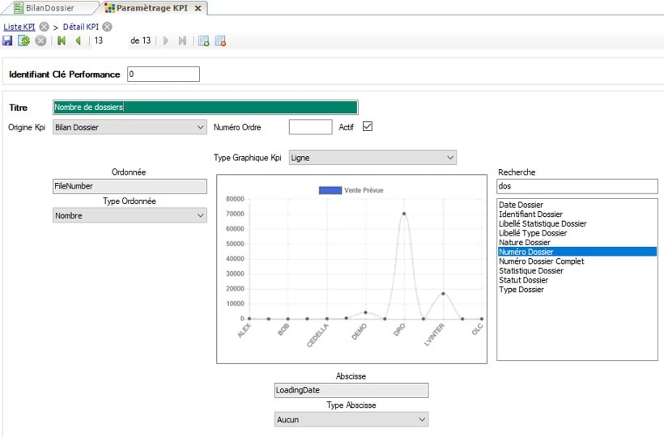This screenshot has width=664, height=437.
Task: Select the Paramètrage KPI tab
Action: pyautogui.click(x=152, y=7)
